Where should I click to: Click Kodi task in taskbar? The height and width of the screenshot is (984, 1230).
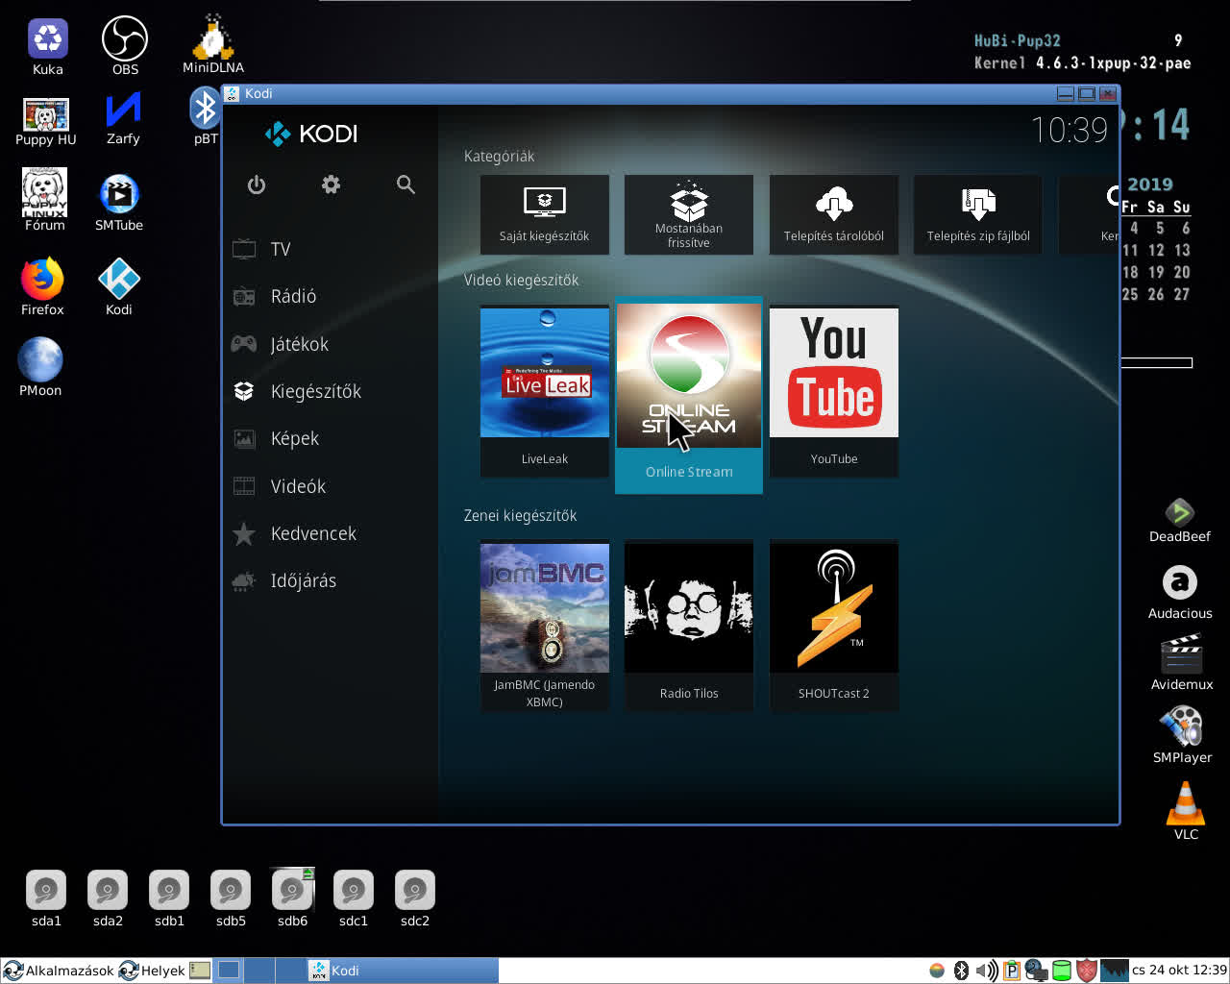(x=402, y=971)
